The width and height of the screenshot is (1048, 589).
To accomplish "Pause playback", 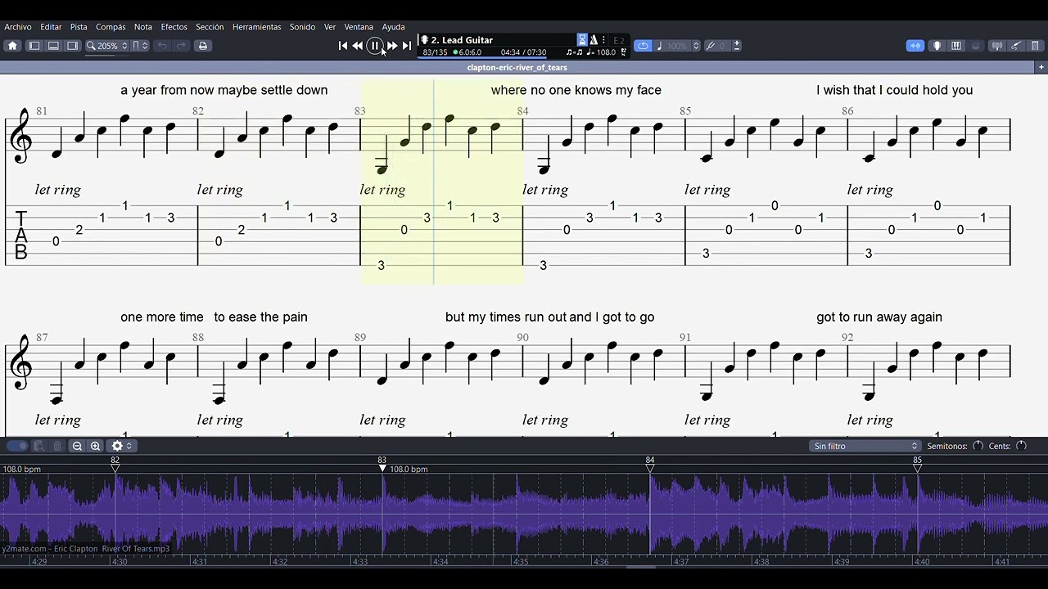I will pyautogui.click(x=375, y=46).
